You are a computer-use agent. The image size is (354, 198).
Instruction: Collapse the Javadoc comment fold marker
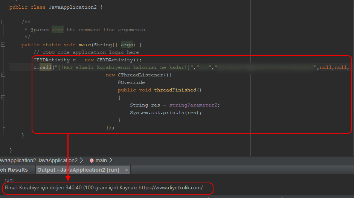(3, 22)
